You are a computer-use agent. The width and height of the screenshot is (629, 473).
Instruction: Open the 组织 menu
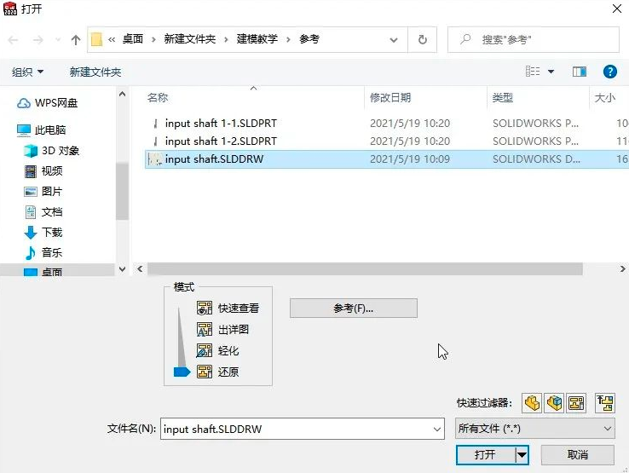point(27,72)
